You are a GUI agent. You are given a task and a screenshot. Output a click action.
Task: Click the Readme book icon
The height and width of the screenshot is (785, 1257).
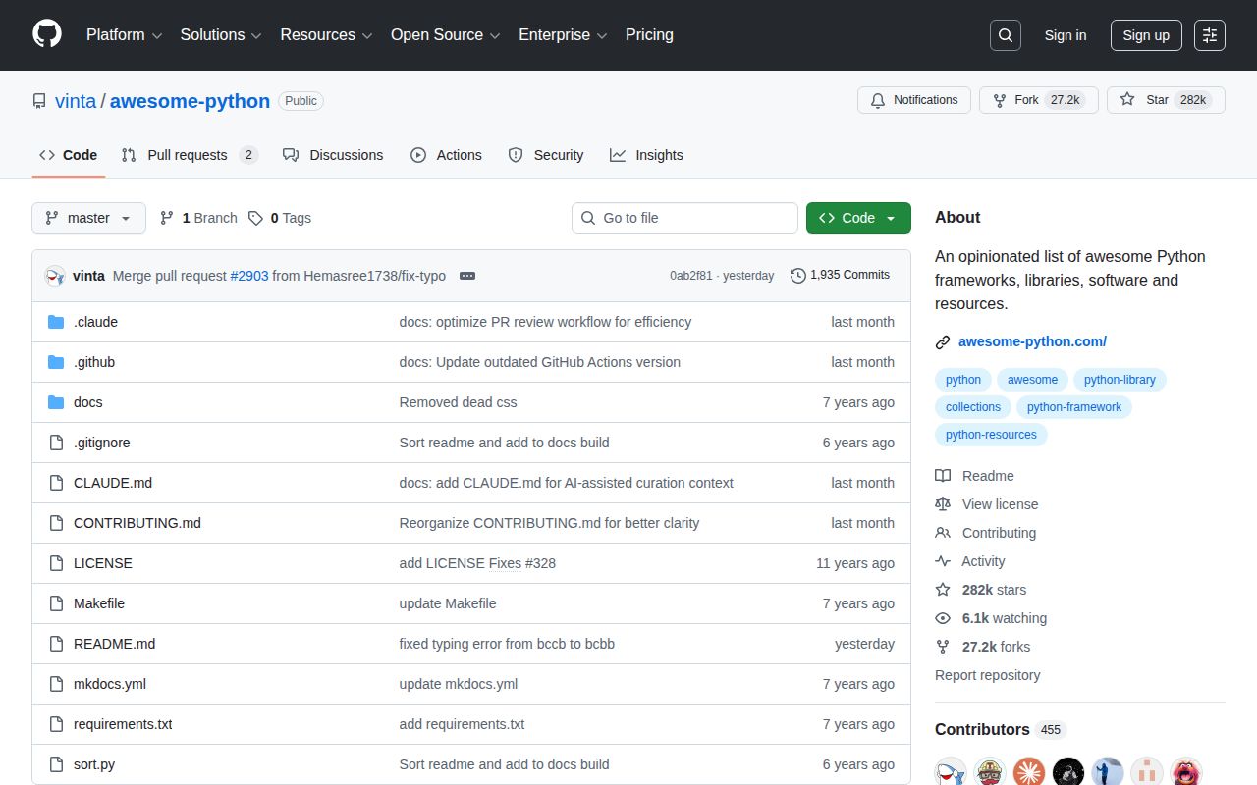click(x=943, y=476)
